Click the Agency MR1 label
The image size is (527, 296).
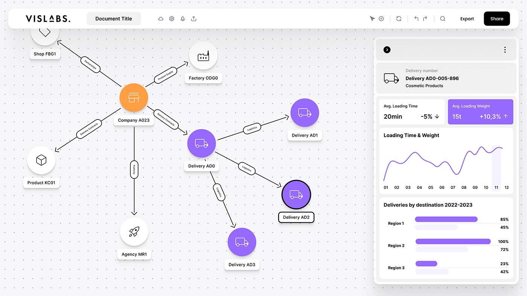click(134, 254)
